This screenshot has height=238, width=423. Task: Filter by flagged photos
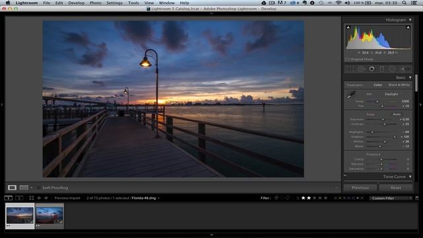point(276,198)
